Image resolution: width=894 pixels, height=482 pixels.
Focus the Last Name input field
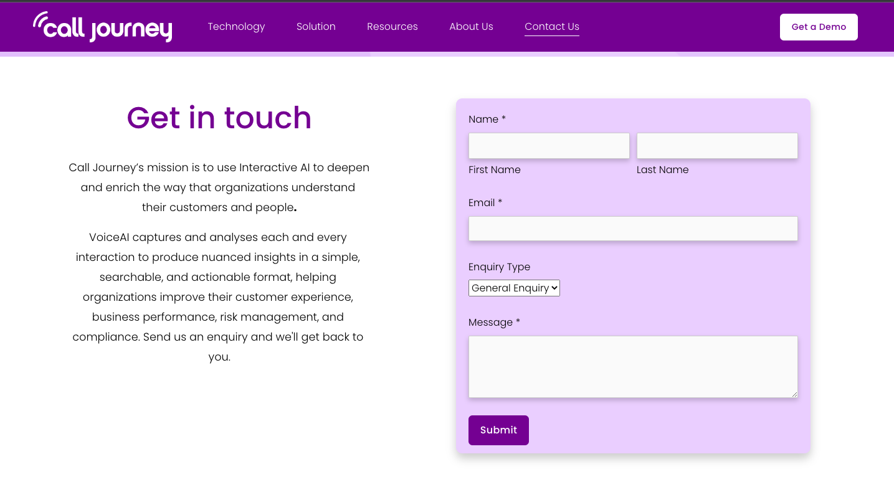tap(717, 146)
